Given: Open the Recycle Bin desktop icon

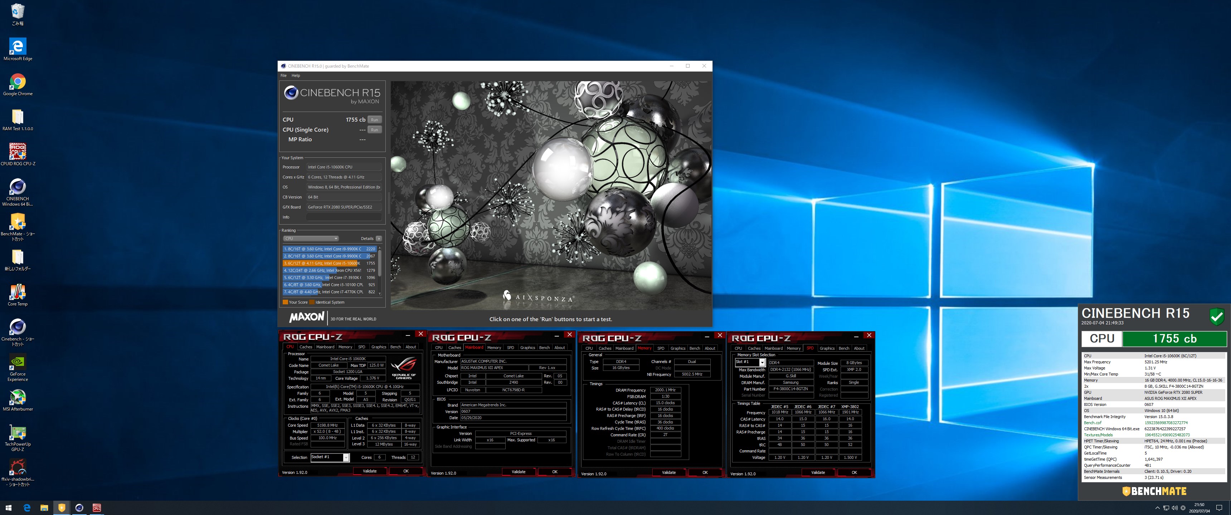Looking at the screenshot, I should 18,14.
